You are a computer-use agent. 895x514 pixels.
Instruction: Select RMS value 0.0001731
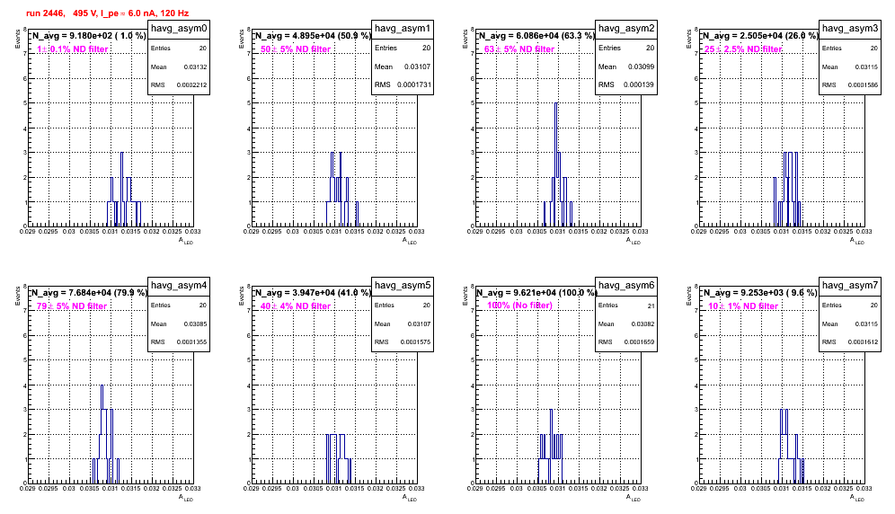[x=415, y=84]
